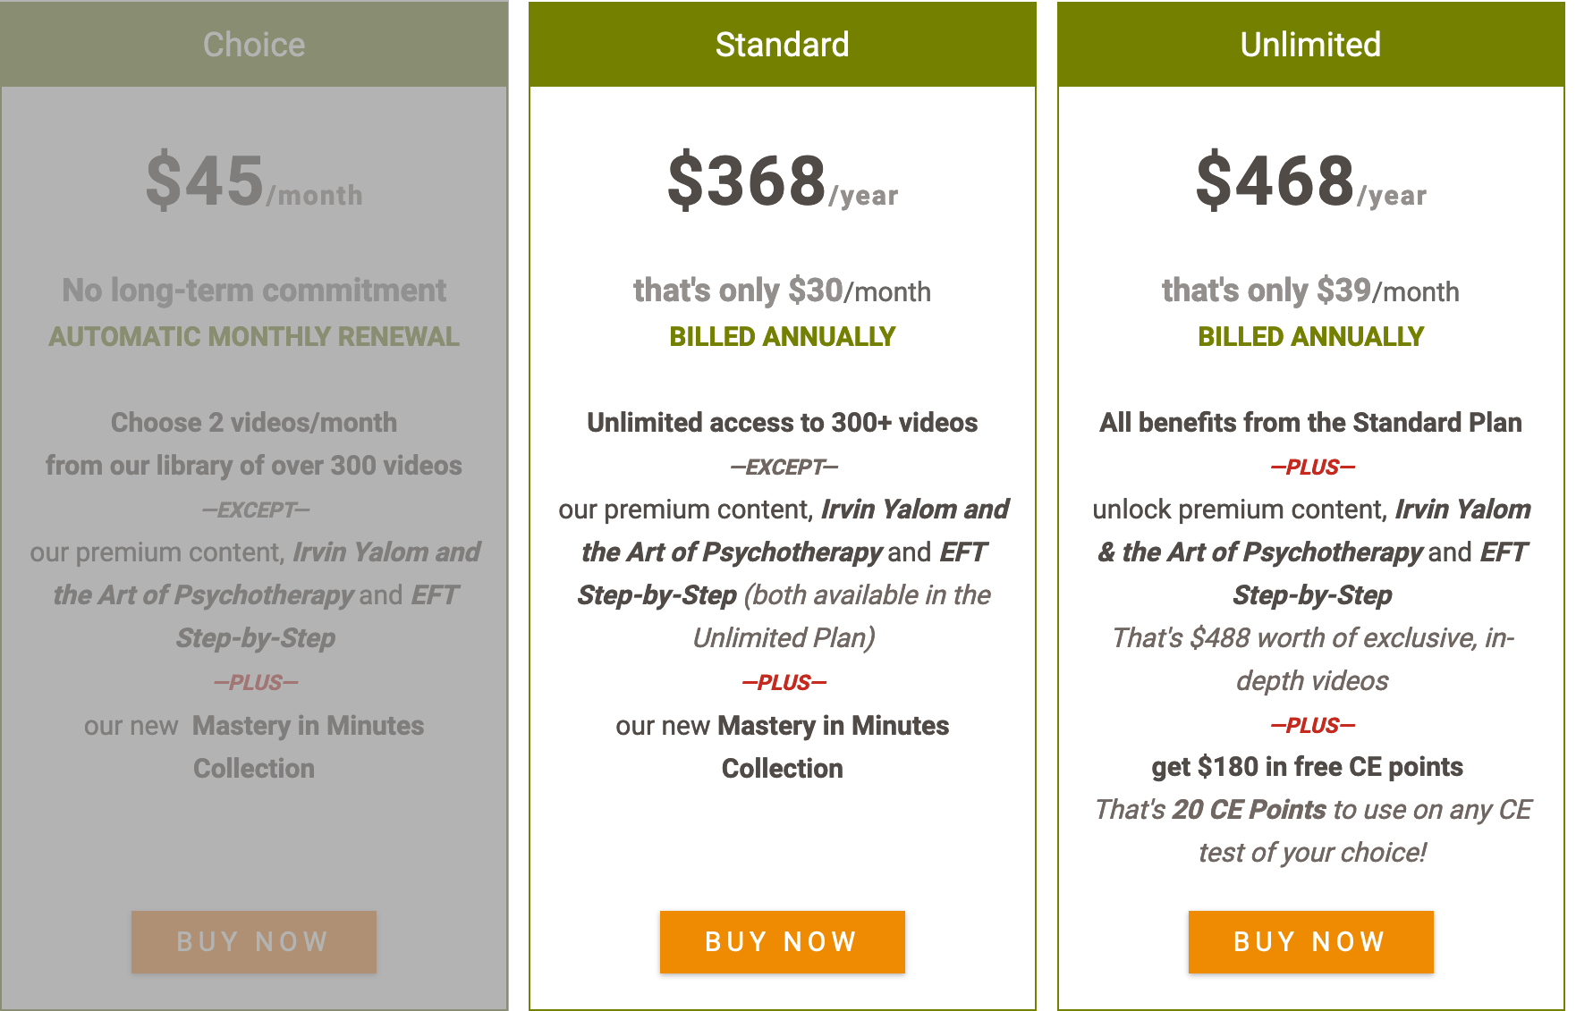Click 'Choose 2 videos/month' in Choice plan

(x=254, y=423)
